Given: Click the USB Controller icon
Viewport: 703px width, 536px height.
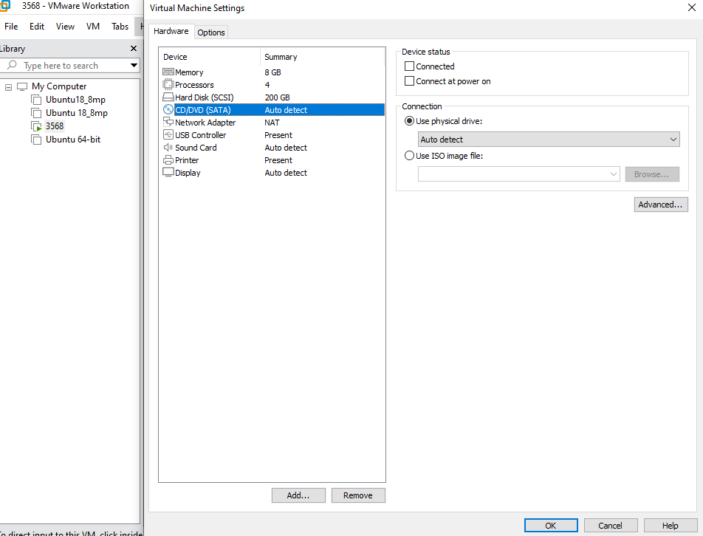Looking at the screenshot, I should pos(168,135).
